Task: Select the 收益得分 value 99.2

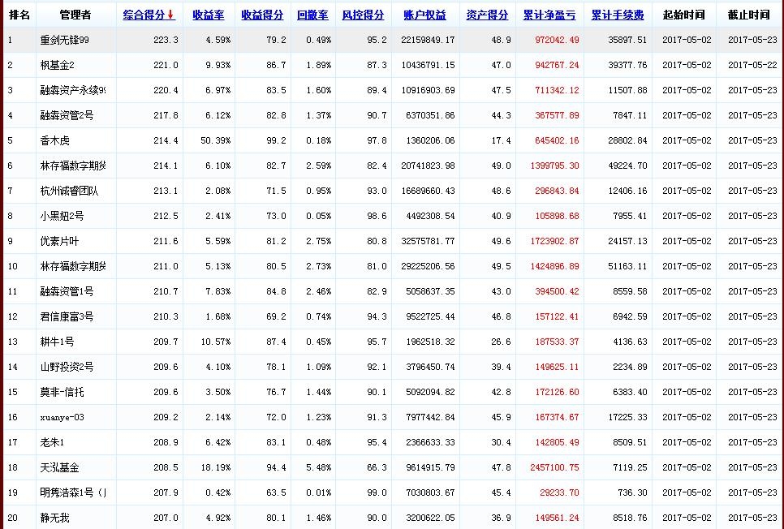Action: [276, 140]
